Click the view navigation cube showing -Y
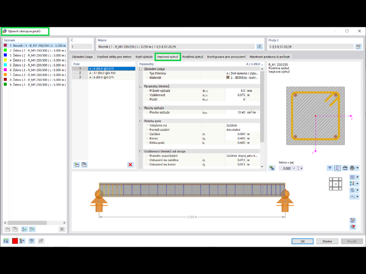 pyautogui.click(x=336, y=184)
